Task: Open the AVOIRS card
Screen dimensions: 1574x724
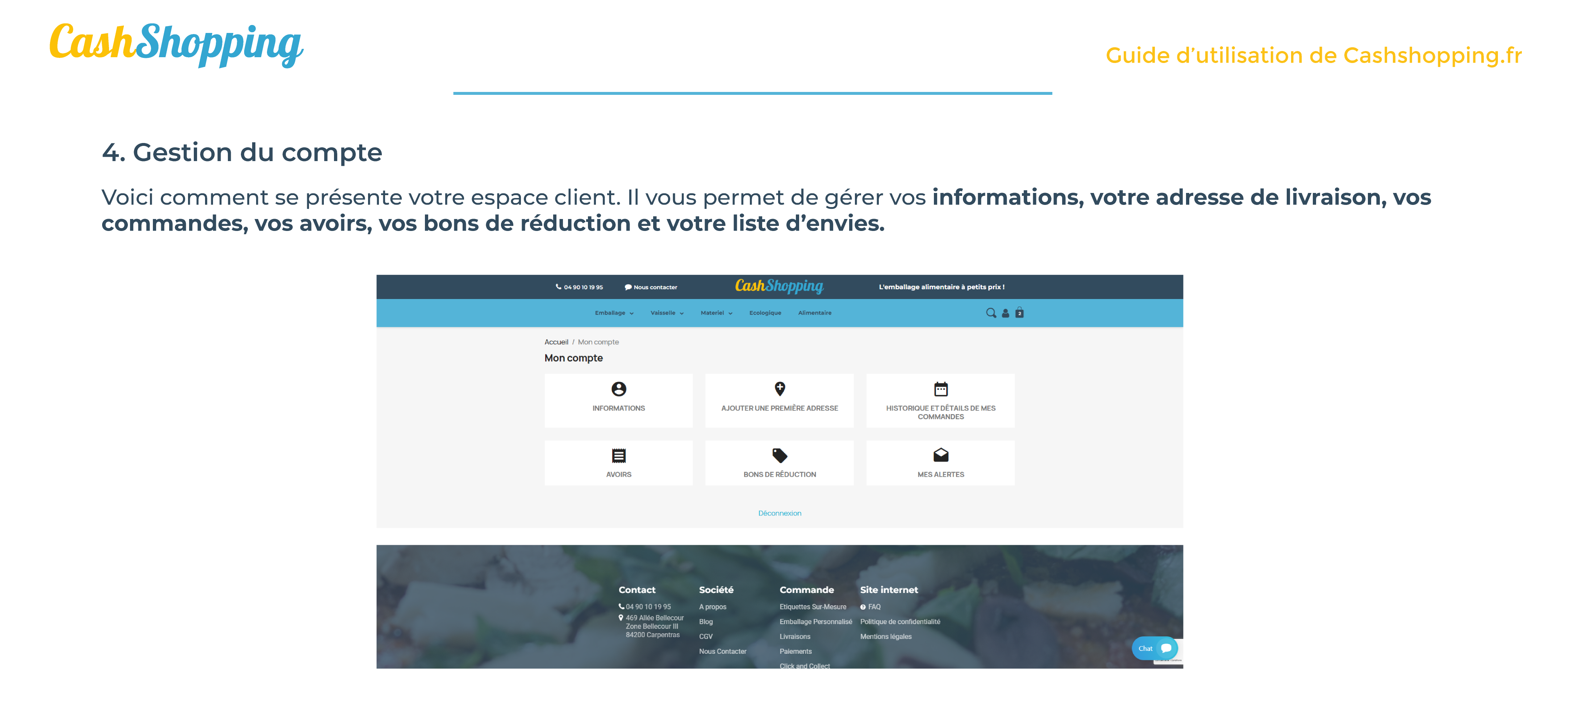Action: (x=618, y=463)
